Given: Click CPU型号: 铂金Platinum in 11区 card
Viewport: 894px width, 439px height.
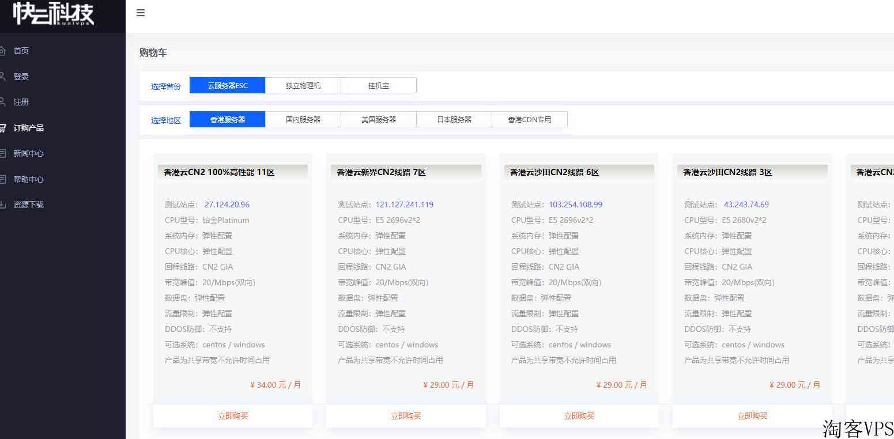Looking at the screenshot, I should pos(207,220).
